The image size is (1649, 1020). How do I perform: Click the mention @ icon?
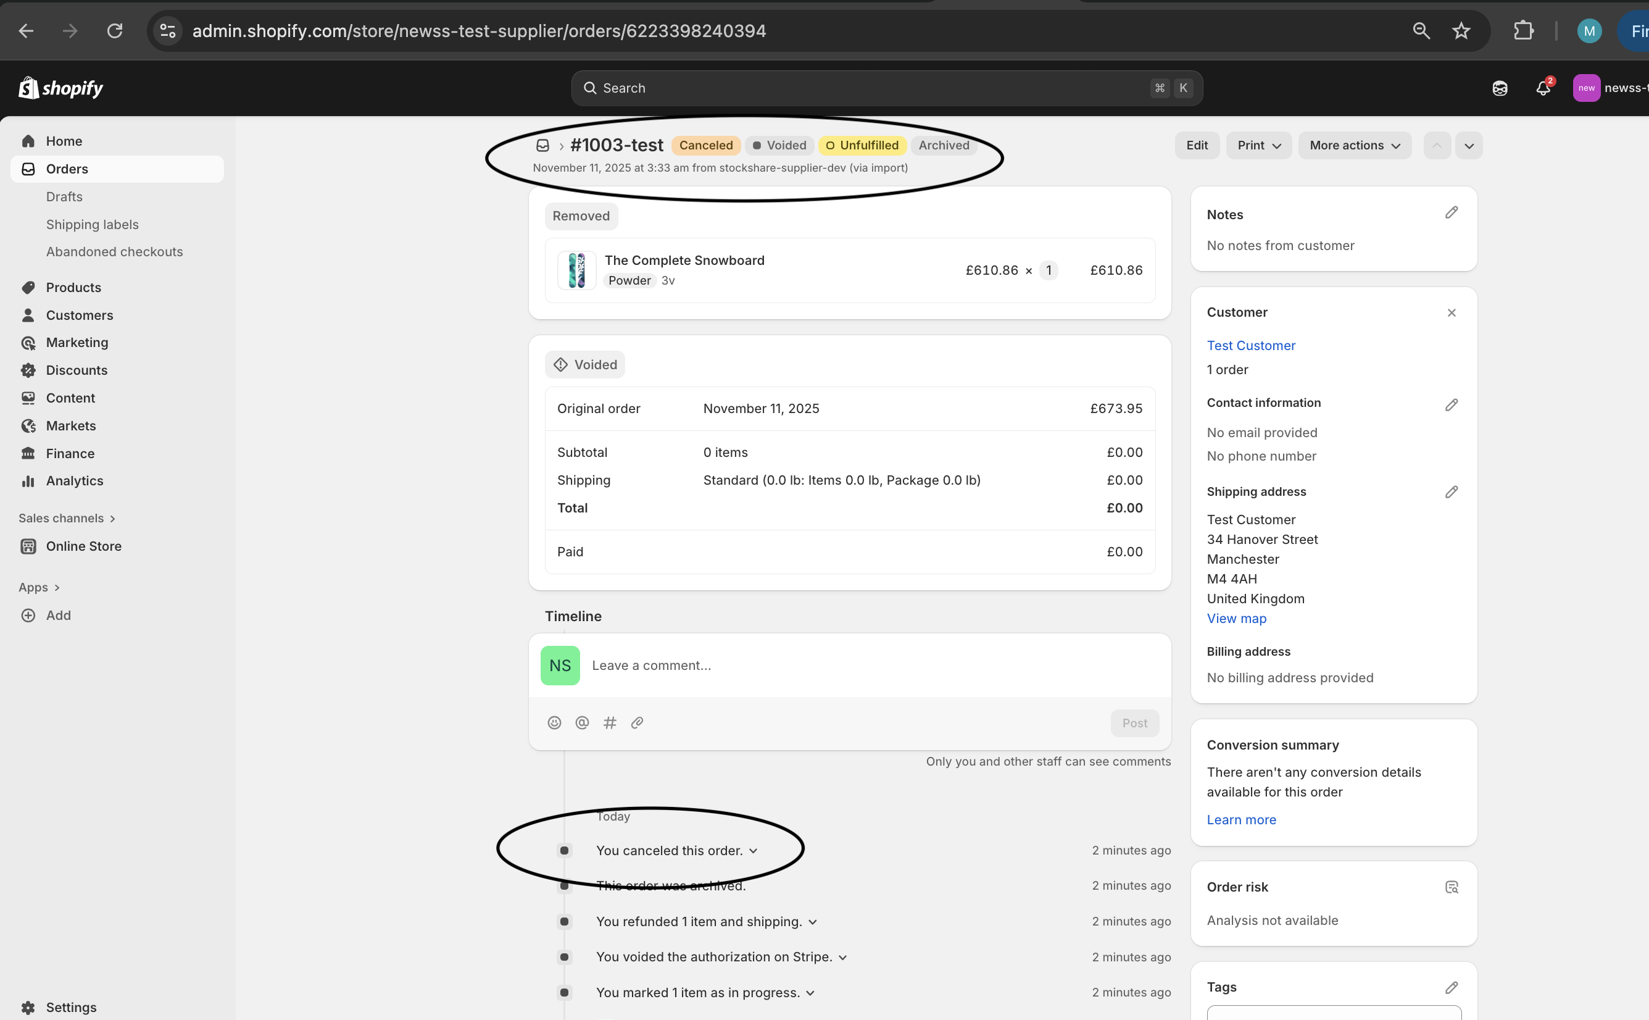(x=582, y=722)
